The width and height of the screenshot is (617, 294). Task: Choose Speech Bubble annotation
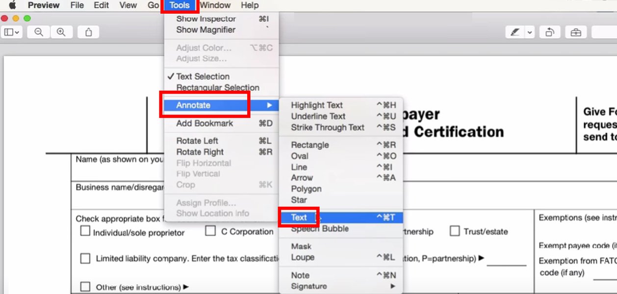pyautogui.click(x=341, y=229)
